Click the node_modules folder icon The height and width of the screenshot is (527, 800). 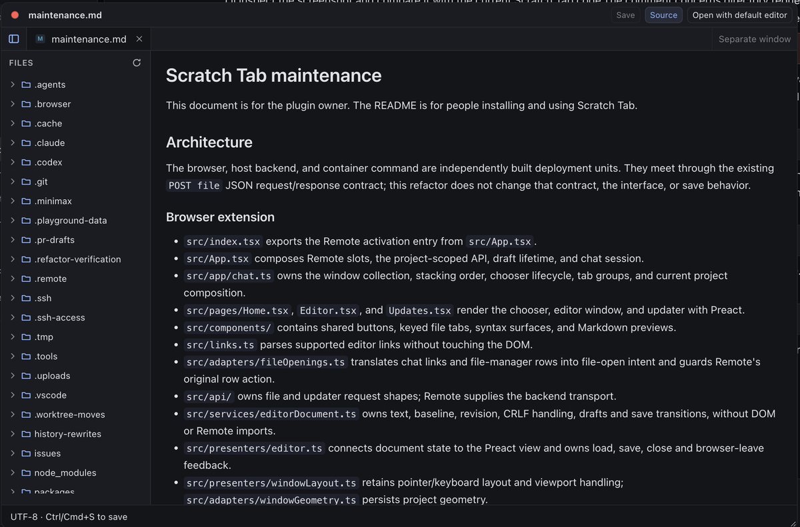pyautogui.click(x=26, y=472)
